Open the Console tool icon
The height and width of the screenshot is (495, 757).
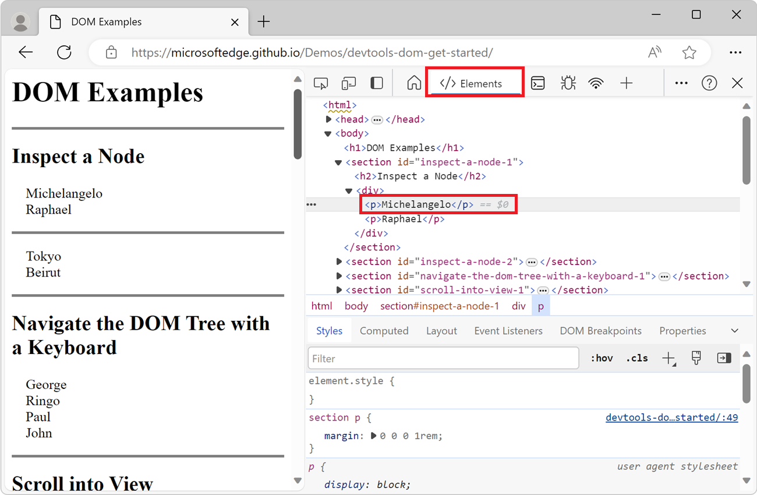538,83
